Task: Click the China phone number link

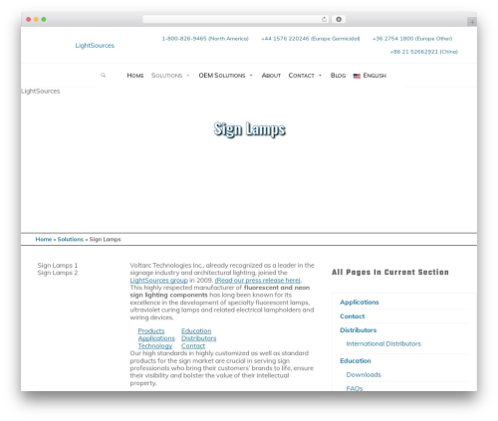Action: [x=424, y=52]
